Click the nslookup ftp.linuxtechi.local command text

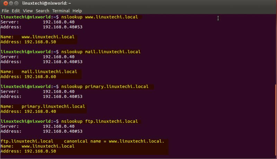(99, 121)
